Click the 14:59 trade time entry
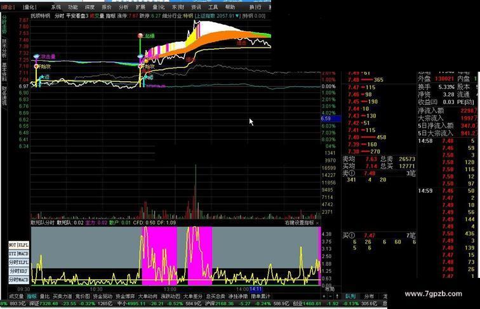 [425, 190]
